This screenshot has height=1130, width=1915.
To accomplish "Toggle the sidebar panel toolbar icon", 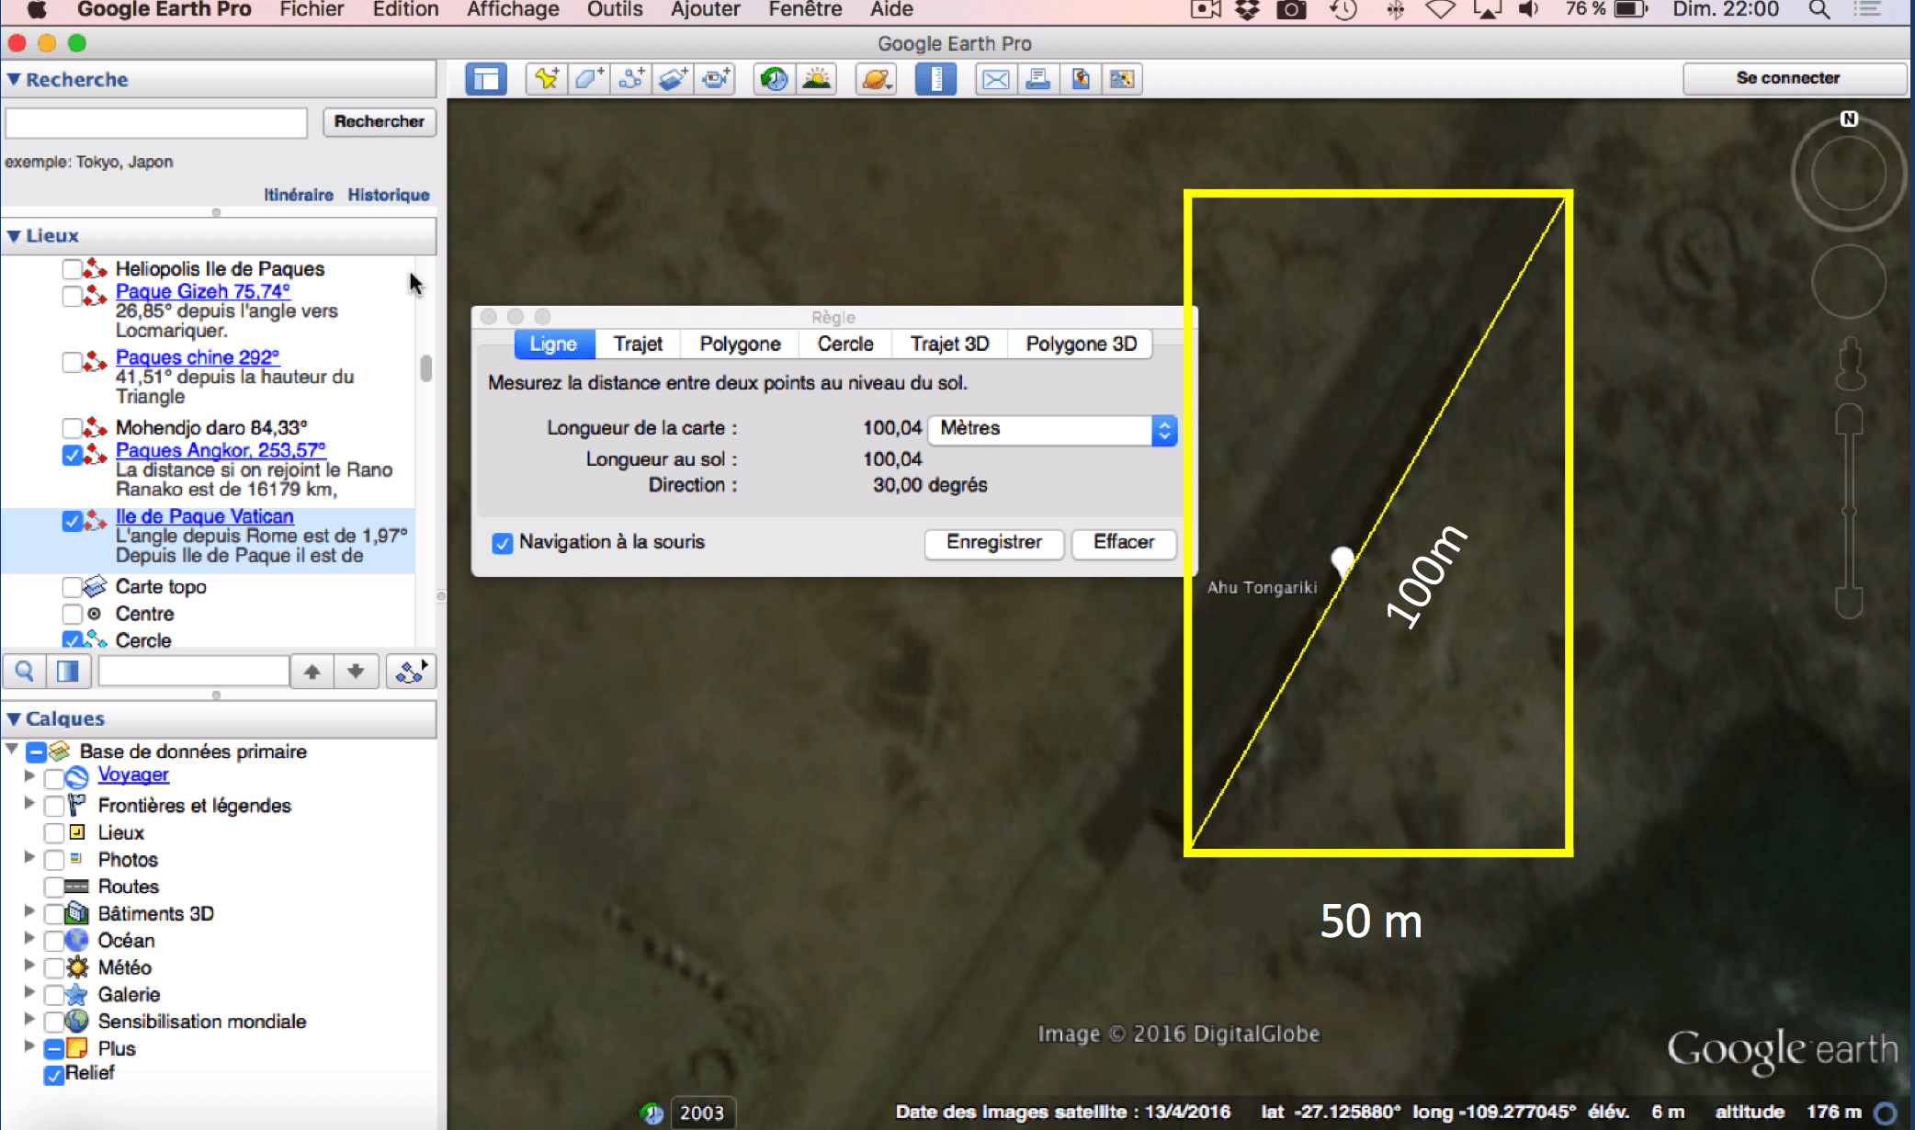I will coord(486,79).
